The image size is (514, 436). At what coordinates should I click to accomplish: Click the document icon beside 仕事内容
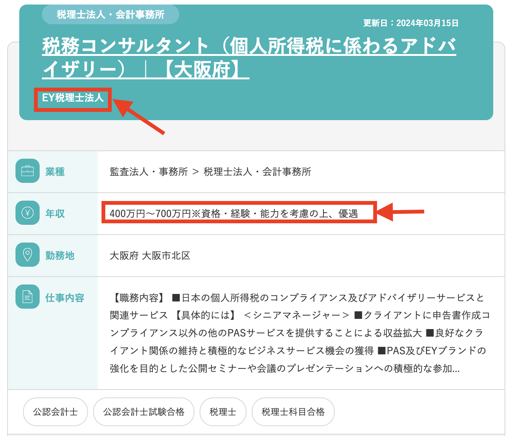(28, 297)
